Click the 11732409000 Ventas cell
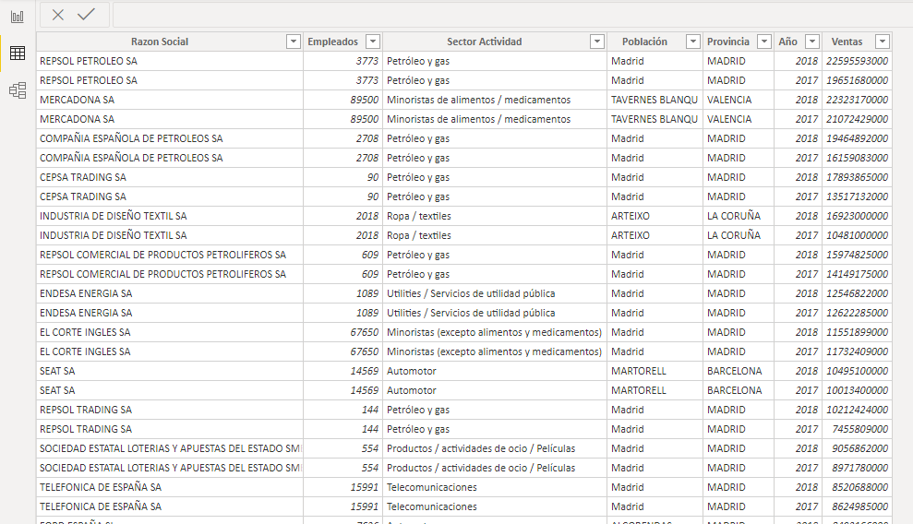 [857, 351]
